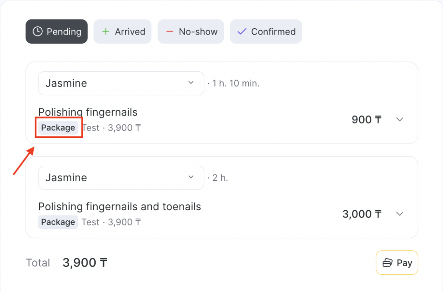Screen dimensions: 443x292
Task: Select Polishing fingernails and toenails service
Action: click(x=119, y=207)
